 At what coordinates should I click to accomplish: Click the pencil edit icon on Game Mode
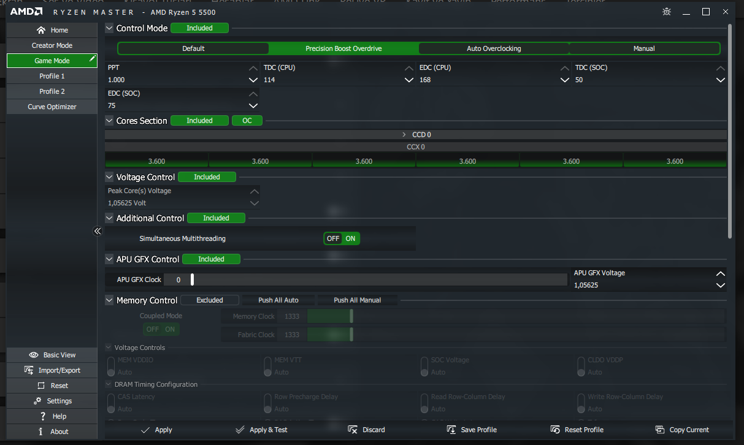tap(93, 59)
